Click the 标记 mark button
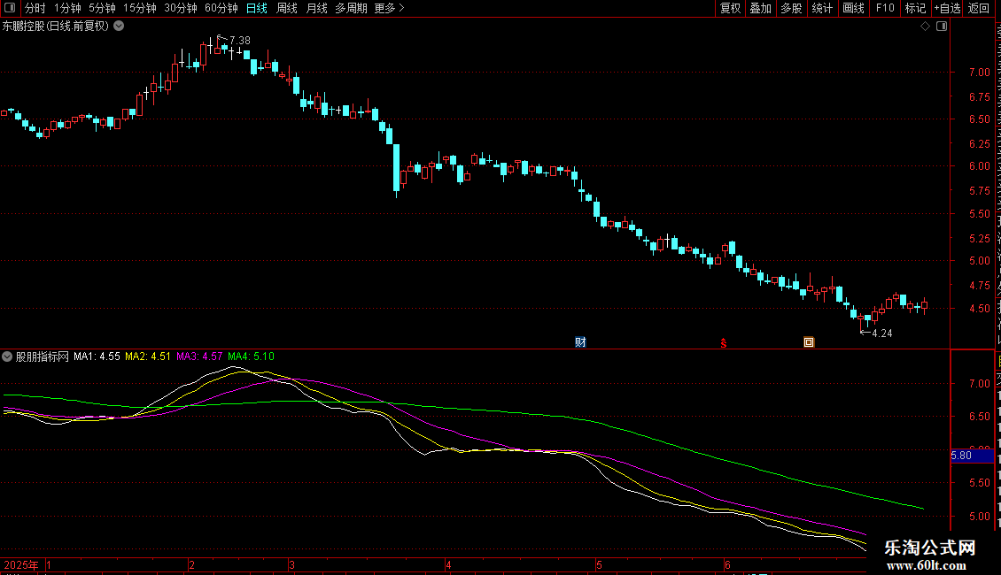The height and width of the screenshot is (575, 1001). click(915, 8)
